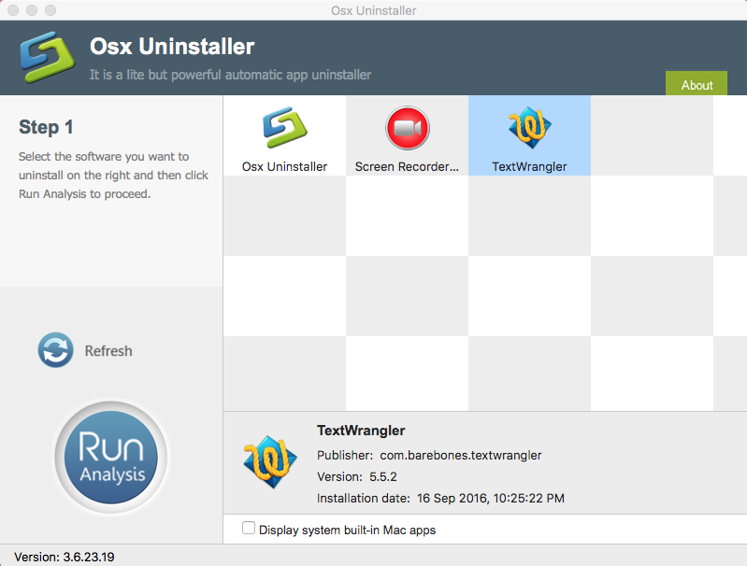Screen dimensions: 747x566
Task: Click the Osx Uninstaller header title
Action: (172, 47)
